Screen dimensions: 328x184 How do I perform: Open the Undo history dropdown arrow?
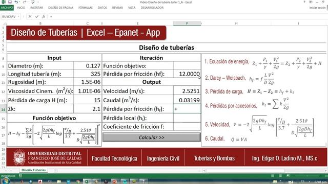tap(19, 2)
